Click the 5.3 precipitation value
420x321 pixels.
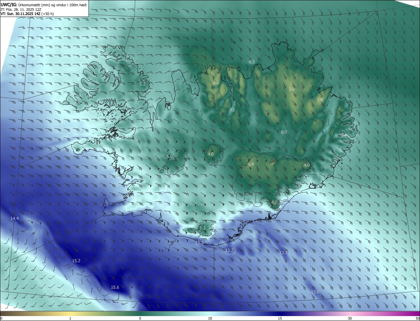pos(202,228)
